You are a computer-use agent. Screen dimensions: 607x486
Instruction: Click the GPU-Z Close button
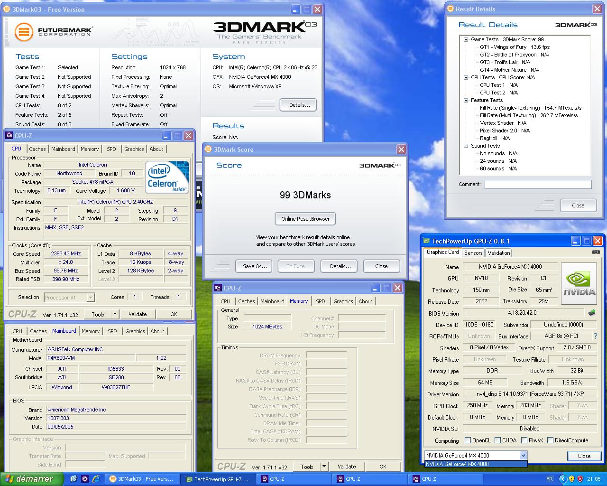pos(584,456)
